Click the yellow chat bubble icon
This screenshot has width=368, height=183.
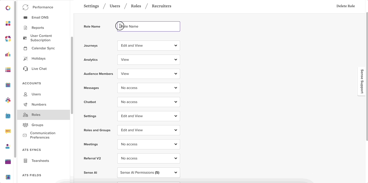tap(8, 131)
